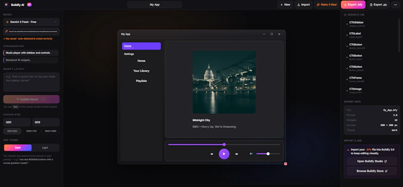
Task: Click the API key input field
Action: (x=31, y=32)
